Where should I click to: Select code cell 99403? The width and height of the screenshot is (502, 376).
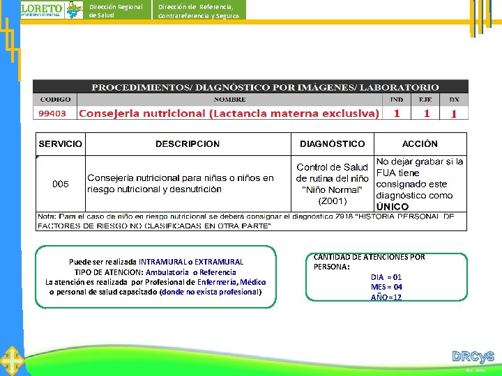pyautogui.click(x=55, y=113)
